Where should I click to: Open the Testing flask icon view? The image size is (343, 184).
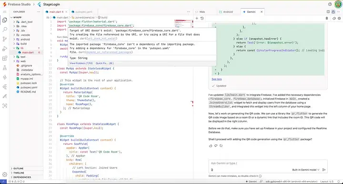click(5, 68)
